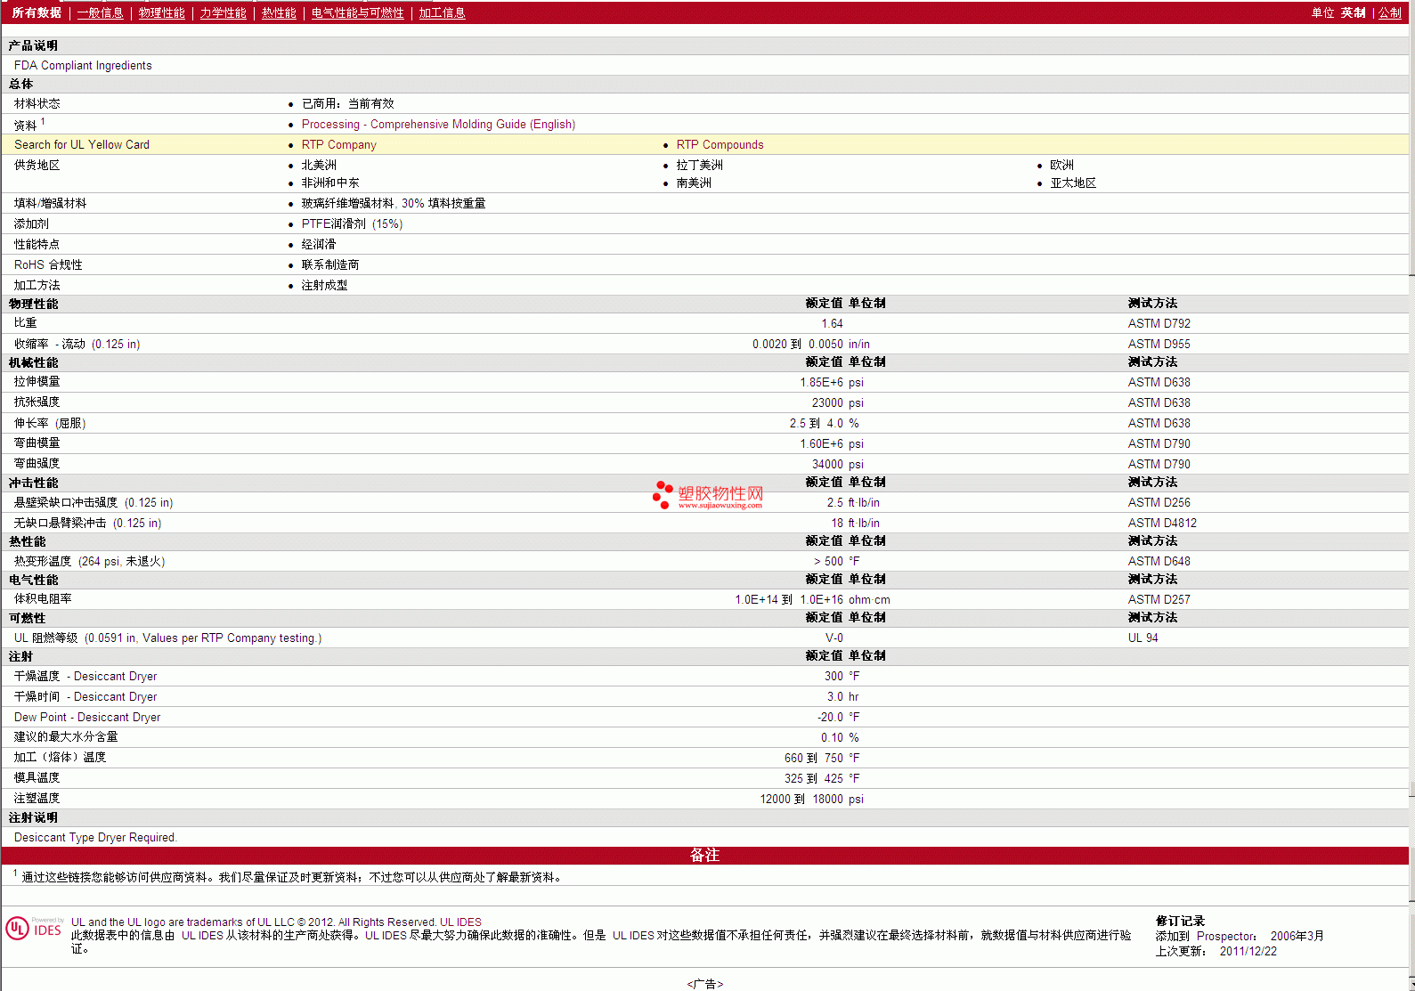Select the 弯曲强度 value 34000
Screen dimensions: 1415x991
click(x=827, y=465)
